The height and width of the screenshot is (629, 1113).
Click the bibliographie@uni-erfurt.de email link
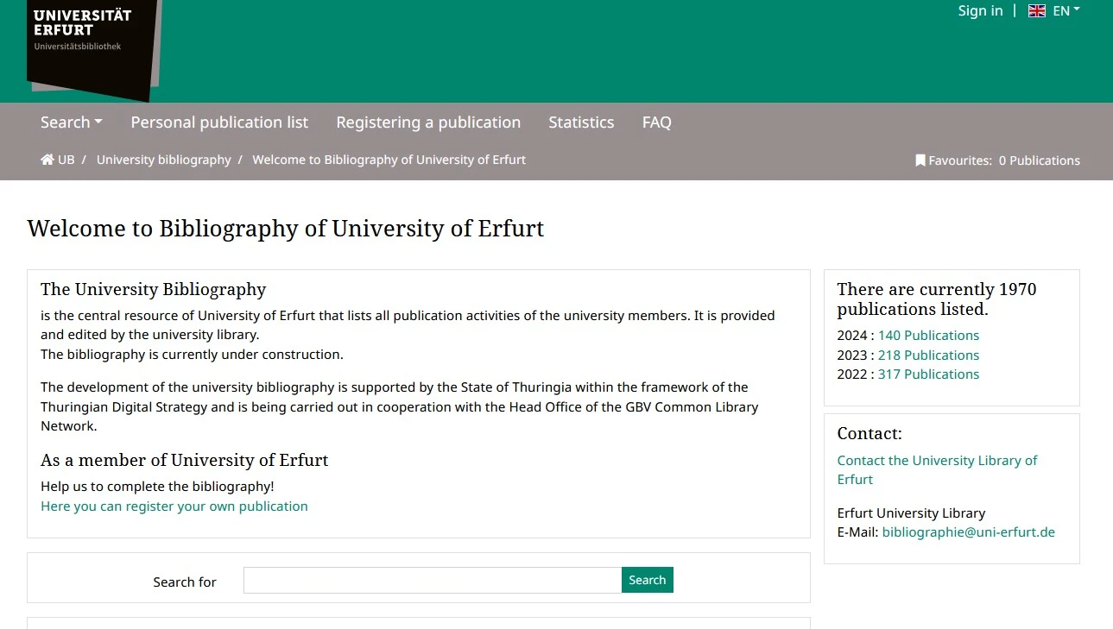(968, 532)
